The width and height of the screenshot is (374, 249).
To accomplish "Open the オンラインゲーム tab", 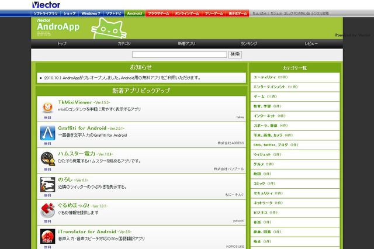I will click(187, 13).
